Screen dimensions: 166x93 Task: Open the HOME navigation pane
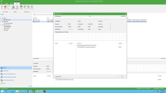pyautogui.click(x=16, y=68)
